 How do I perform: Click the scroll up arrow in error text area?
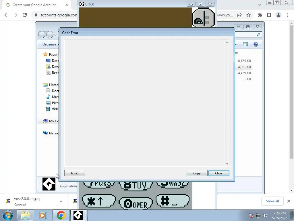click(227, 43)
